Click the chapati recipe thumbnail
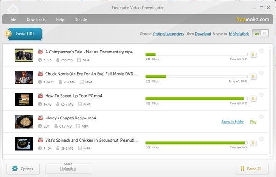This screenshot has width=276, height=177. (x=24, y=122)
